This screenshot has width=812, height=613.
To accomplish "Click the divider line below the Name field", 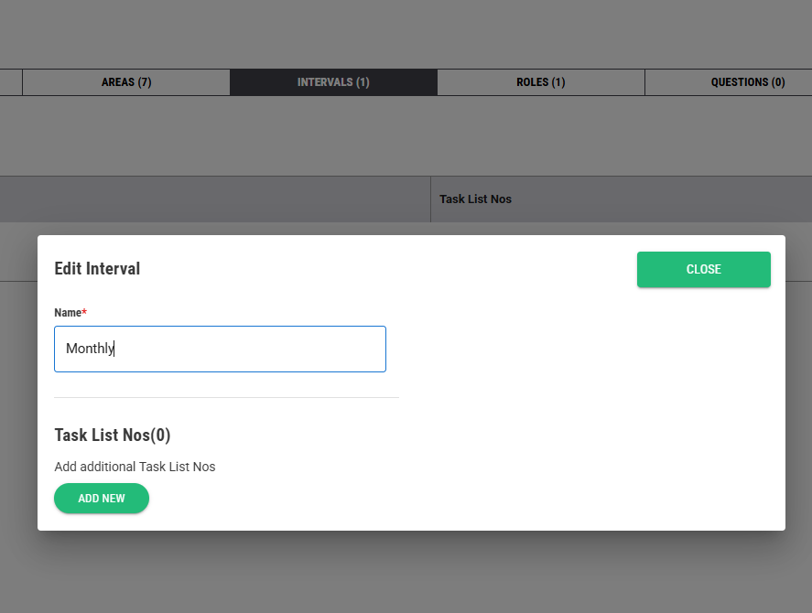I will [226, 398].
